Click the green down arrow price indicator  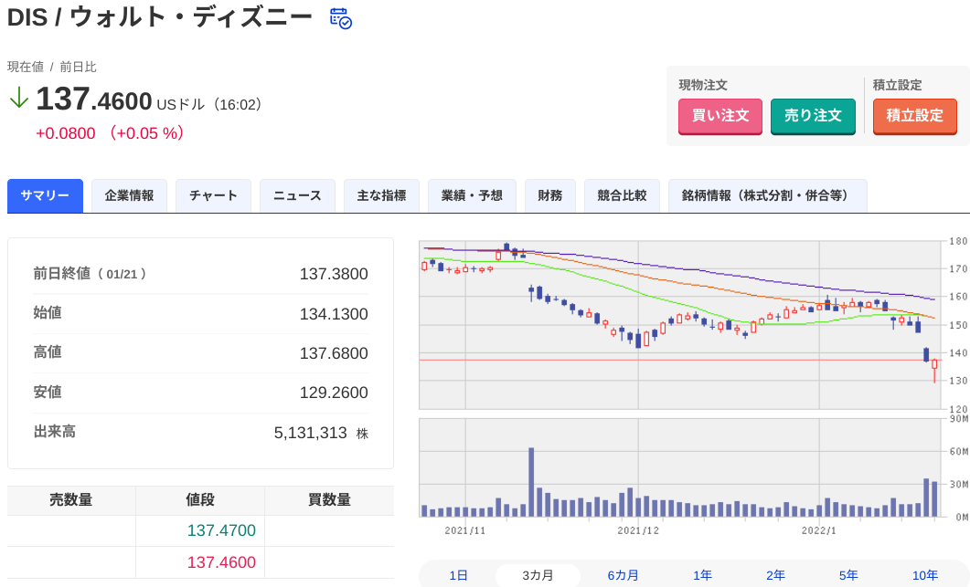(x=19, y=98)
